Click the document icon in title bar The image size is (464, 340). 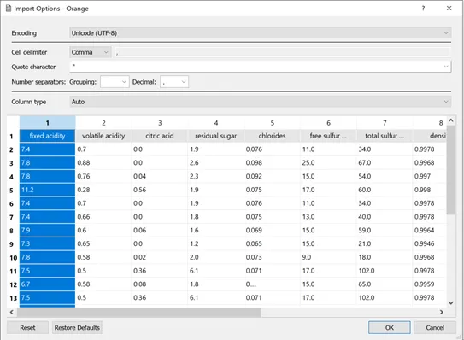click(x=9, y=9)
